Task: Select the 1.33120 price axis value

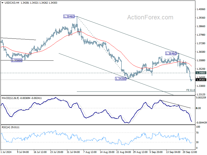Action: [x=201, y=94]
